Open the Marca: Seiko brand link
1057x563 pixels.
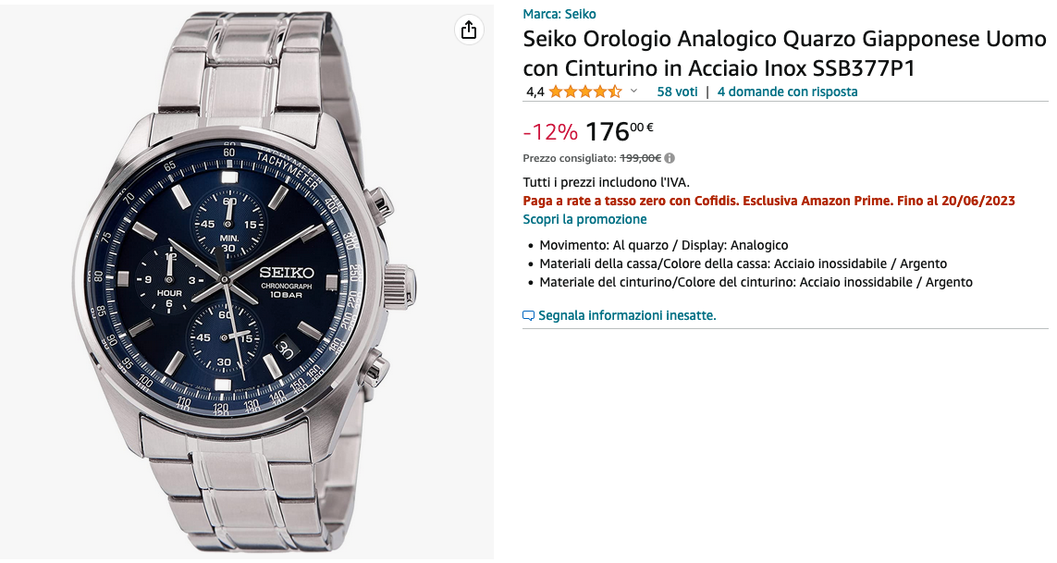559,14
